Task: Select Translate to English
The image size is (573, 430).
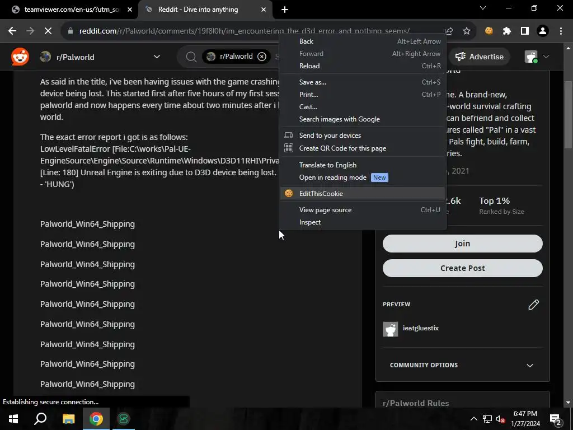Action: click(x=363, y=165)
